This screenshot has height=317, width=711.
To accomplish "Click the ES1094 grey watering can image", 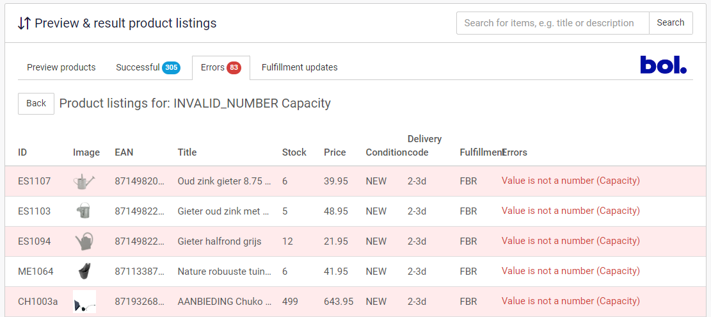I will 84,241.
